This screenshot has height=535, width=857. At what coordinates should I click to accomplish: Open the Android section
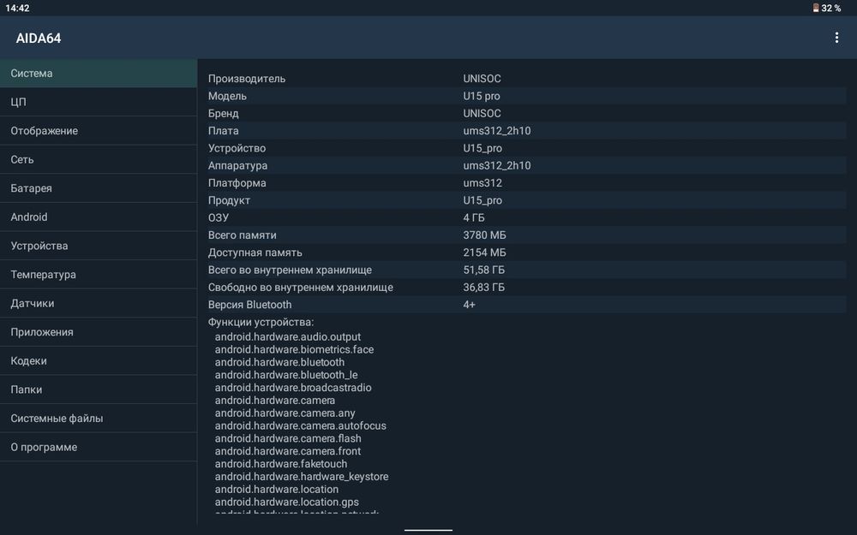99,217
